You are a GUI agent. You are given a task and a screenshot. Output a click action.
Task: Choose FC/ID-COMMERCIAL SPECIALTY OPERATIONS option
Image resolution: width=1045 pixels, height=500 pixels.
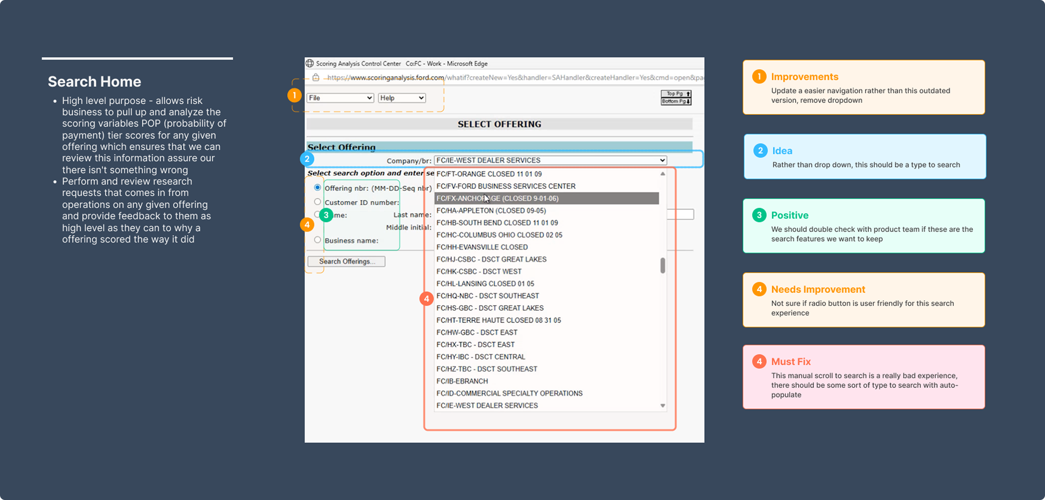pos(509,393)
